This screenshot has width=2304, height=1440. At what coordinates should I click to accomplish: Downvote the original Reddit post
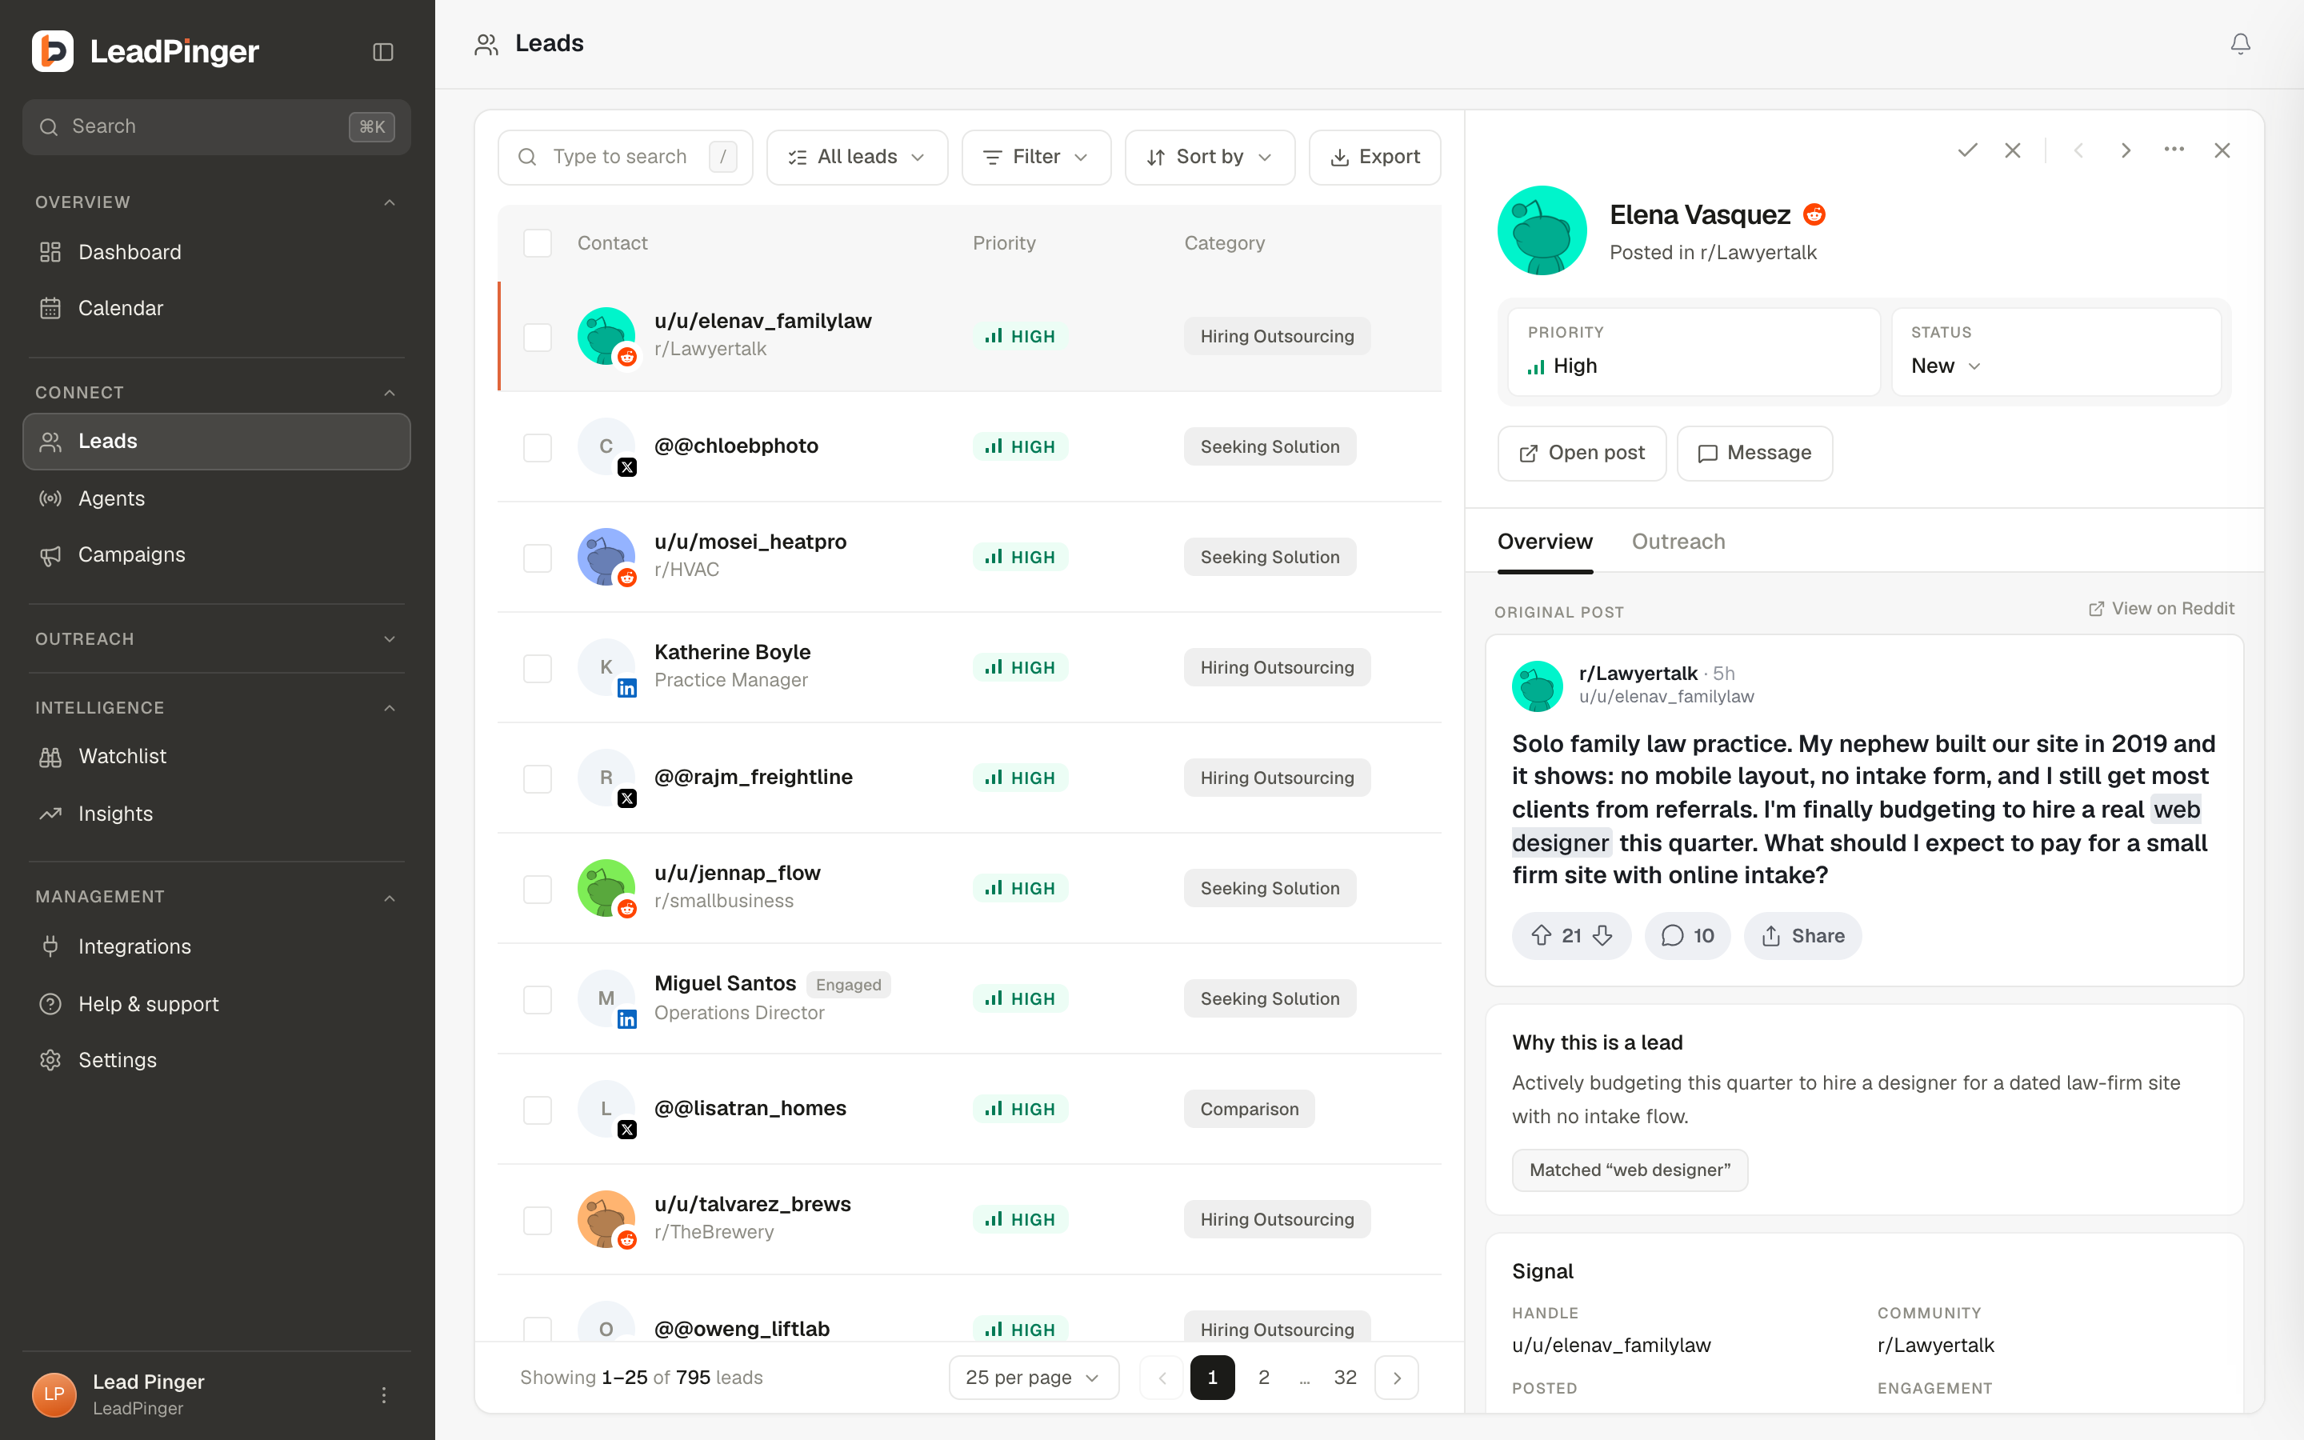(1603, 935)
